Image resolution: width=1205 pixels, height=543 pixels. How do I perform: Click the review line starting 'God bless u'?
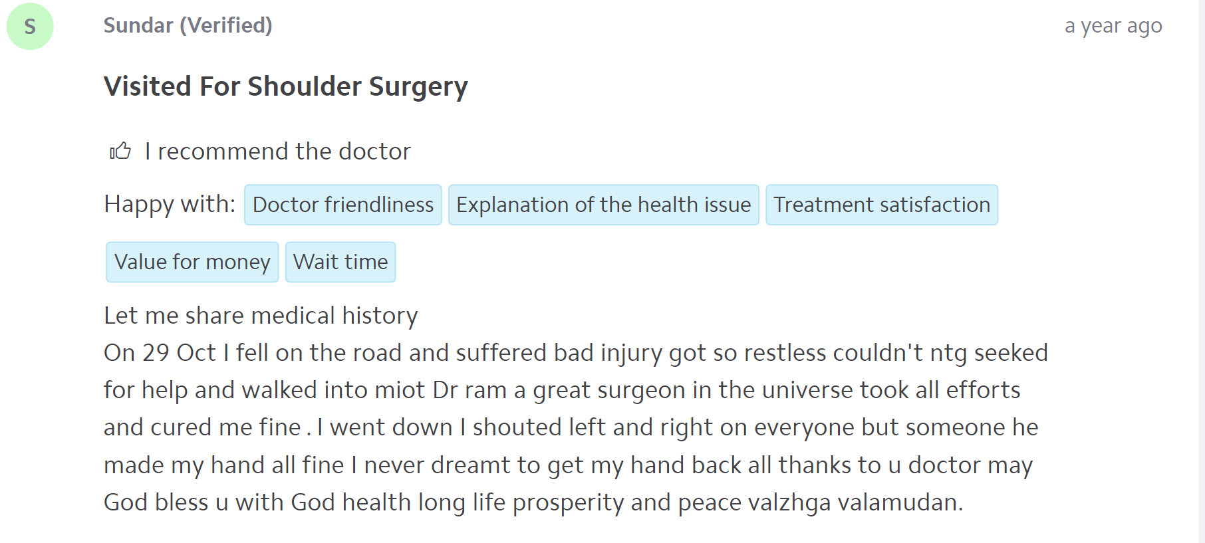533,502
